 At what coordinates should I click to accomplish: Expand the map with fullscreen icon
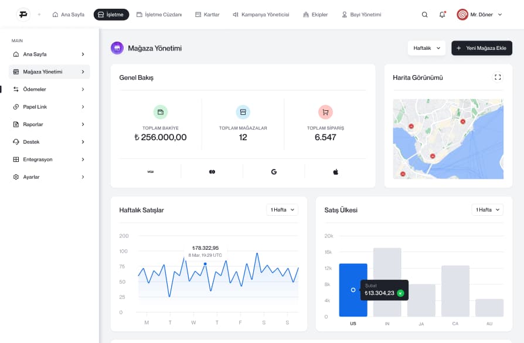(498, 77)
